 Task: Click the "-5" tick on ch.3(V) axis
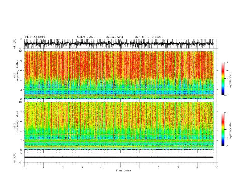point(21,163)
